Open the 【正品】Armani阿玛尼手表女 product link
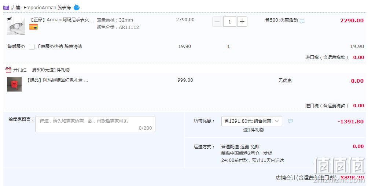The width and height of the screenshot is (368, 186). click(x=61, y=20)
